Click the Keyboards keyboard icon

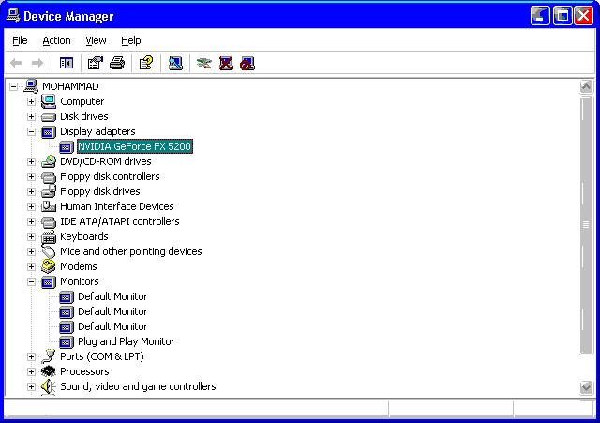[49, 237]
